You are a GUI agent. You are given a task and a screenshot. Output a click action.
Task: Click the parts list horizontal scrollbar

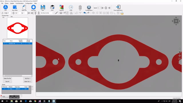(17, 76)
